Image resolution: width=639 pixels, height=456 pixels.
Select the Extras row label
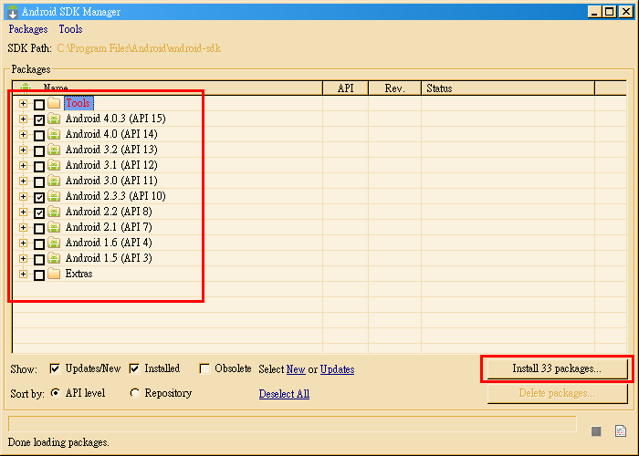tap(79, 274)
